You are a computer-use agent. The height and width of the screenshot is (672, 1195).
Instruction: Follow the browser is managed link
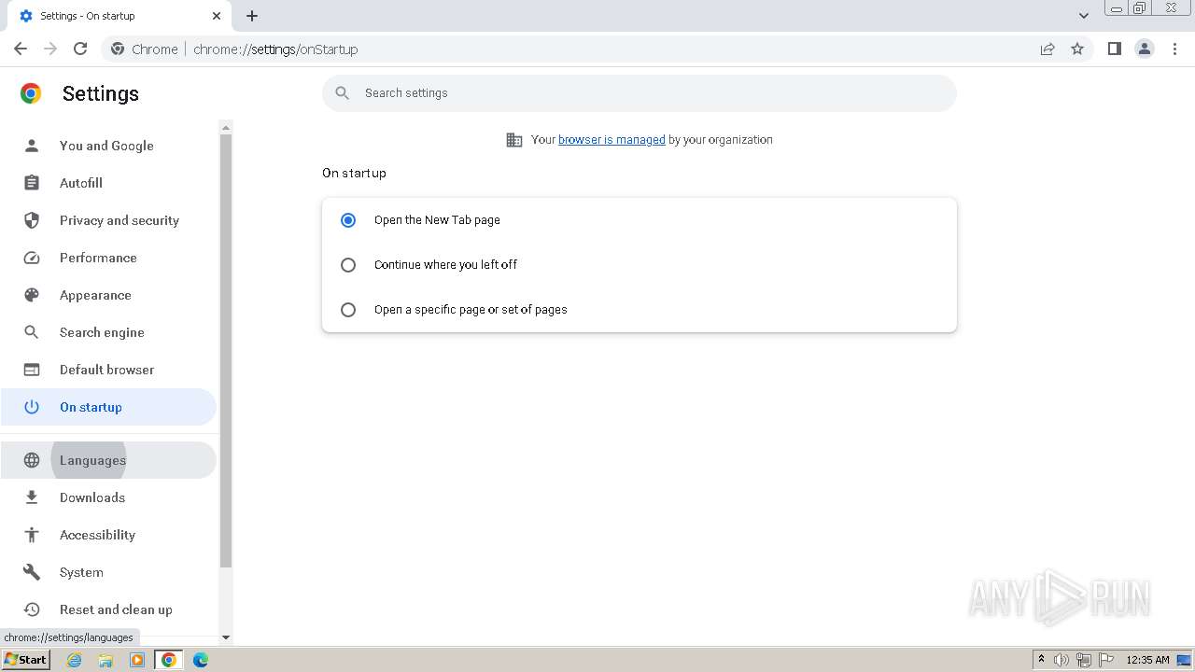coord(612,140)
